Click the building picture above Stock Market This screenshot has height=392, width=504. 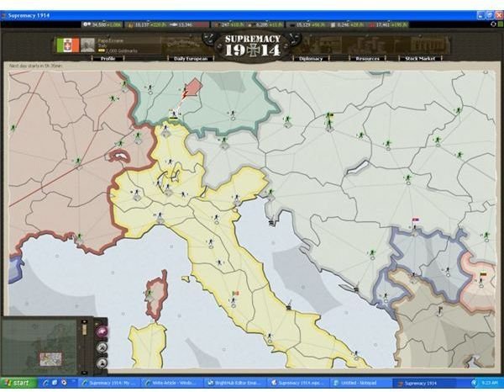(x=424, y=45)
